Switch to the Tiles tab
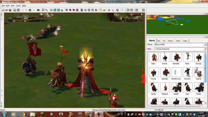Screen dimensions: 208x117 [x=159, y=41]
